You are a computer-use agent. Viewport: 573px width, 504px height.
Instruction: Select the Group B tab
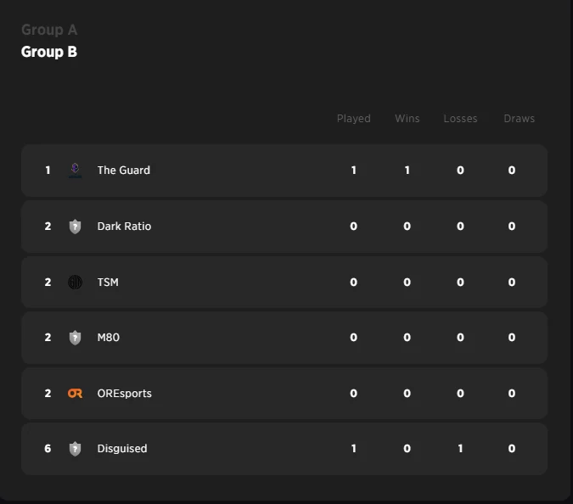point(49,52)
